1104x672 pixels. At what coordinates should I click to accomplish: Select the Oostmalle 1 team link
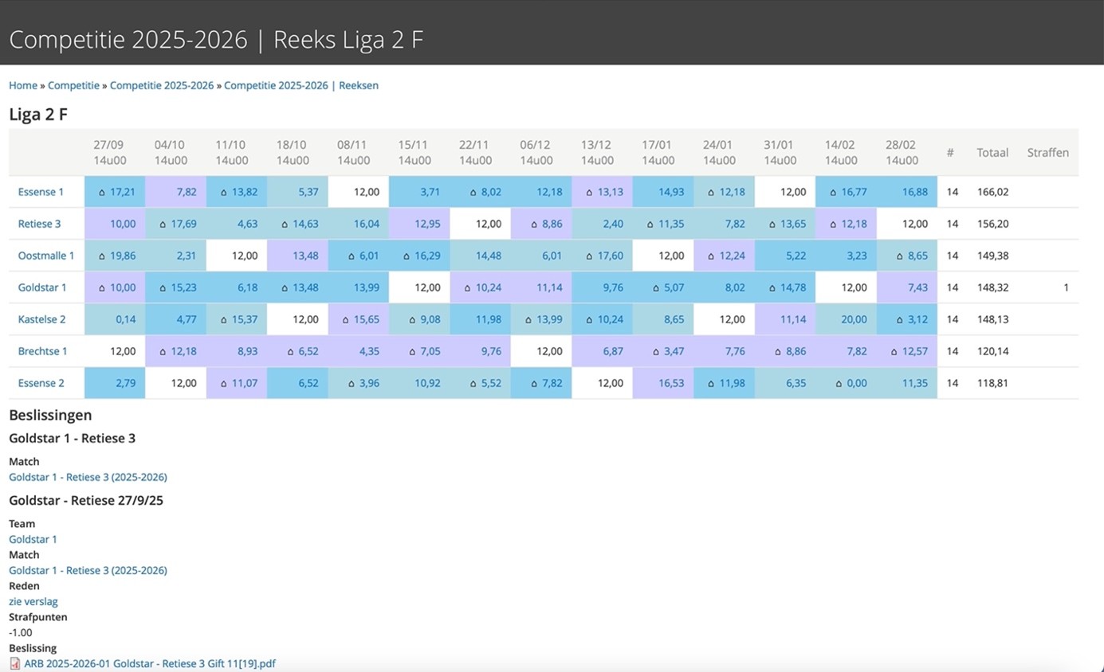[x=45, y=256]
